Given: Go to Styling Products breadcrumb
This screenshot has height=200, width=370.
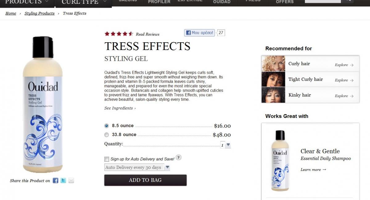Looking at the screenshot, I should (x=39, y=13).
